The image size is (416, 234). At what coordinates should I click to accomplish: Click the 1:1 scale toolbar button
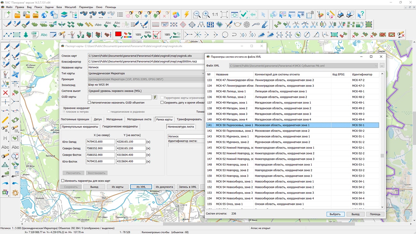[215, 14]
